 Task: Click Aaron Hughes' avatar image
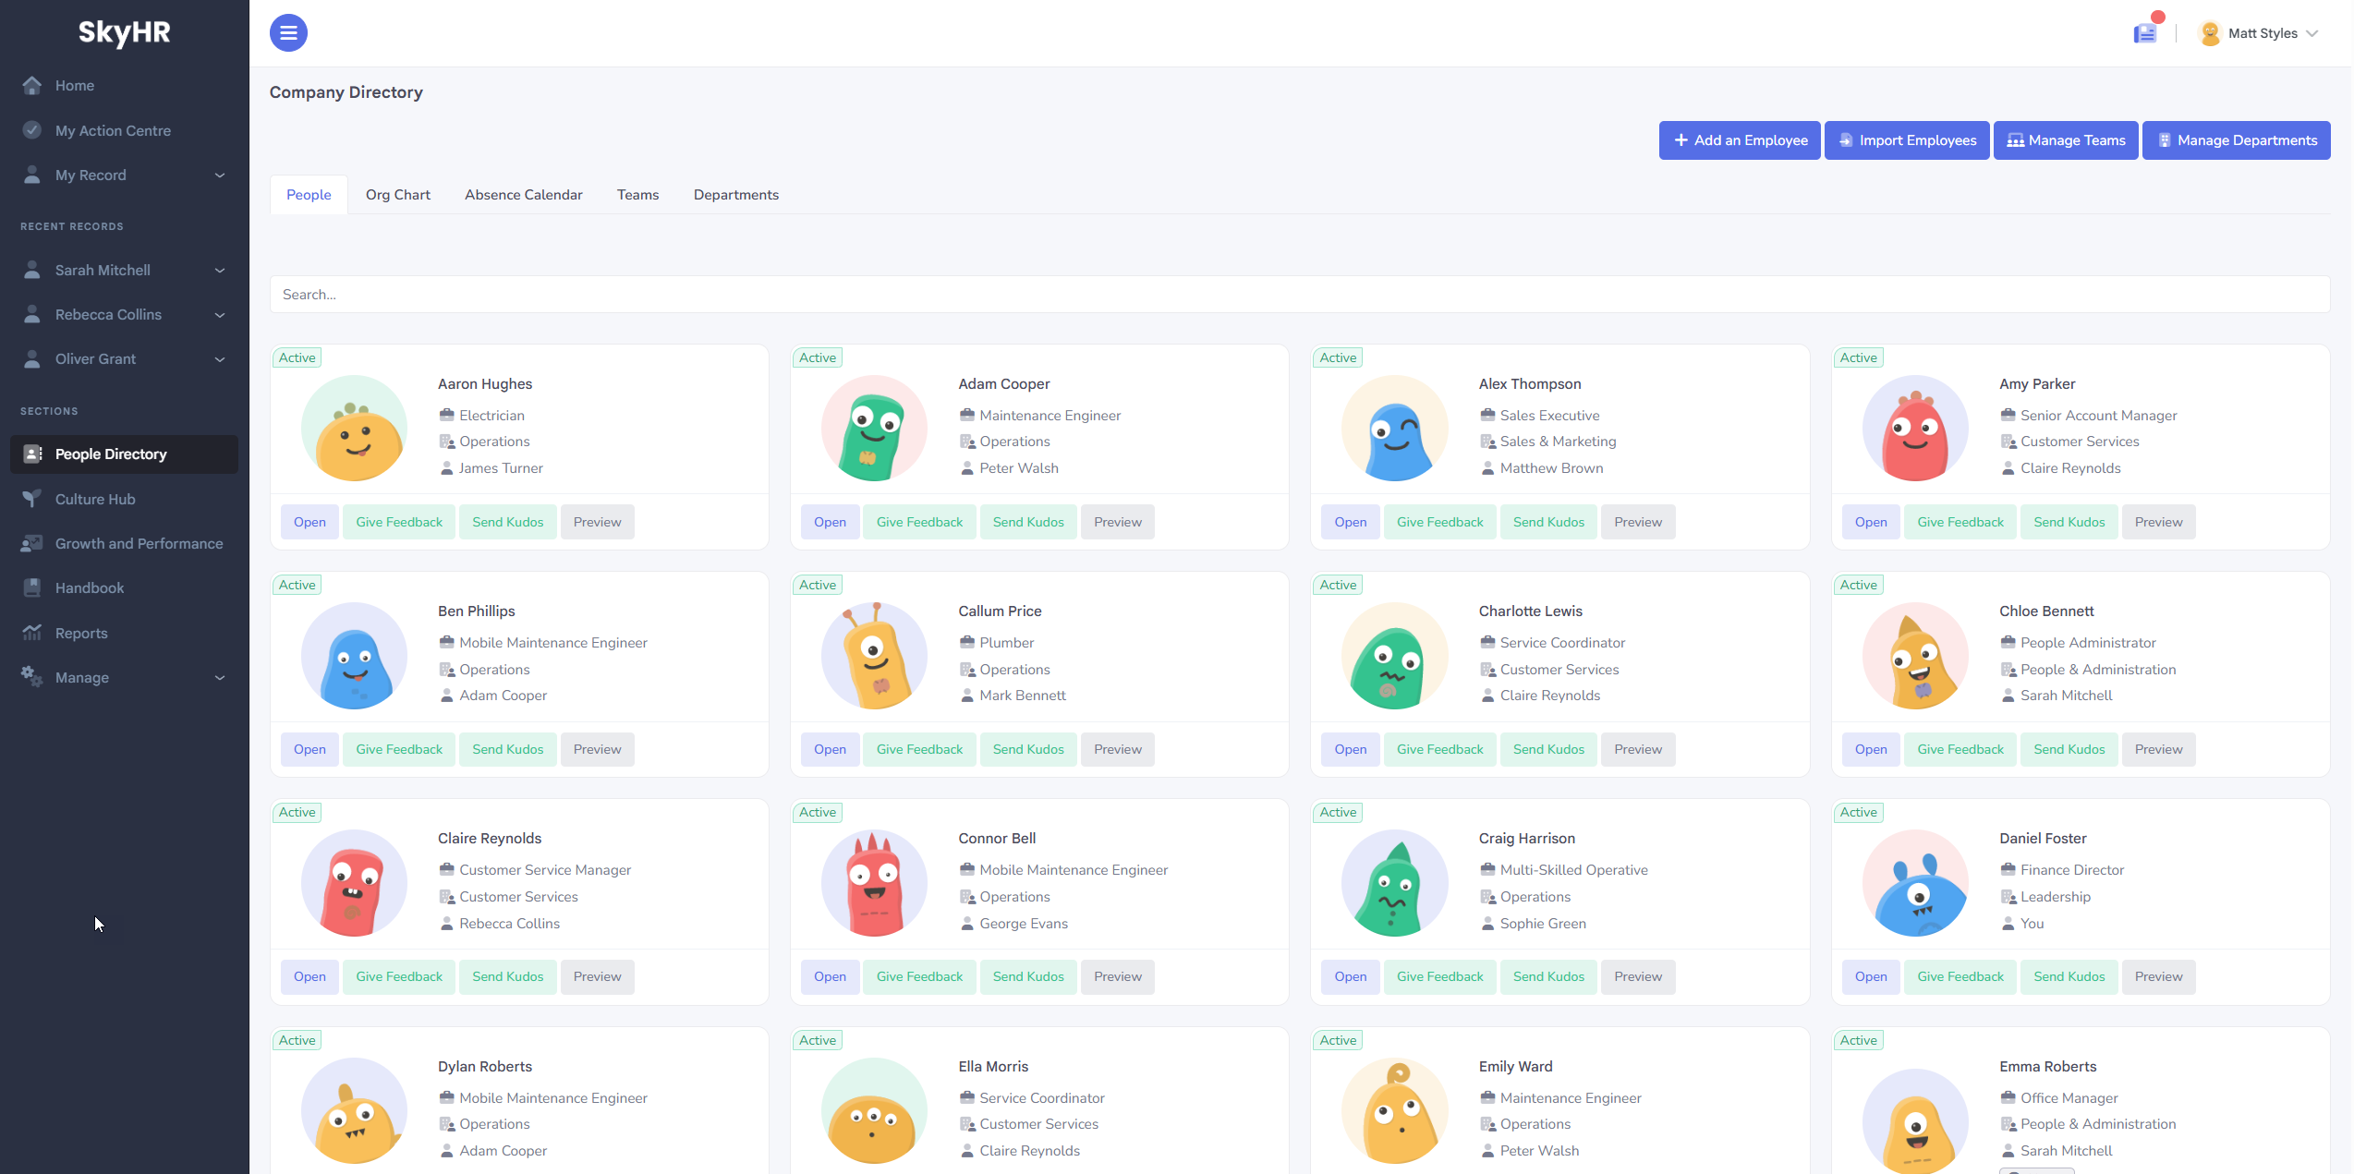pyautogui.click(x=355, y=429)
